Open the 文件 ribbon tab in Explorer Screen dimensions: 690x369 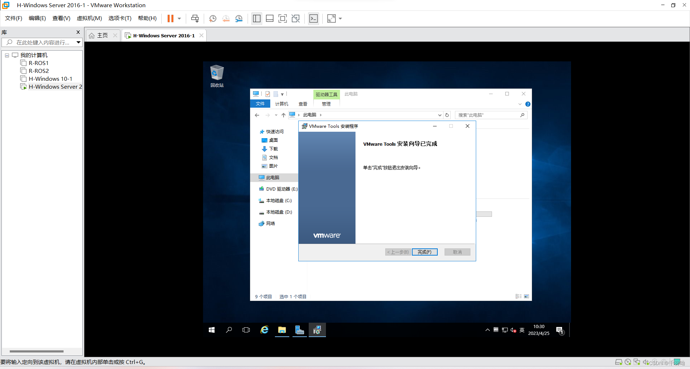pos(260,104)
